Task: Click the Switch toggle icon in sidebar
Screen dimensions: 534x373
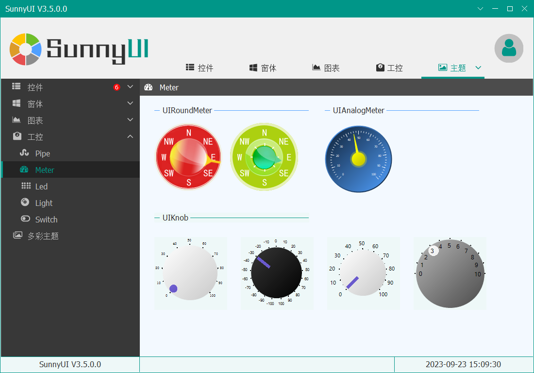Action: (x=26, y=219)
